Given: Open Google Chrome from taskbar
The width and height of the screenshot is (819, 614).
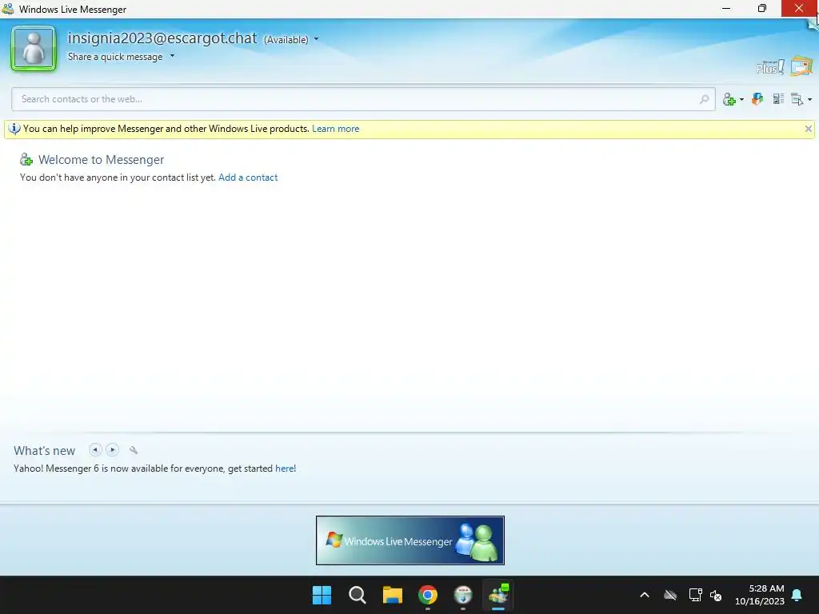Looking at the screenshot, I should (x=428, y=595).
